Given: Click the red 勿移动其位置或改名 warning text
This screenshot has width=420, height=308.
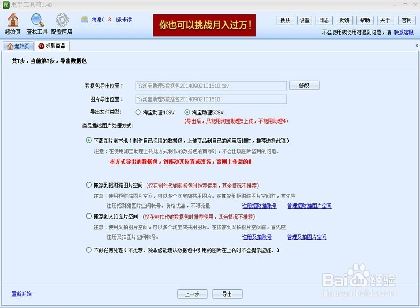Looking at the screenshot, I should pyautogui.click(x=180, y=161).
